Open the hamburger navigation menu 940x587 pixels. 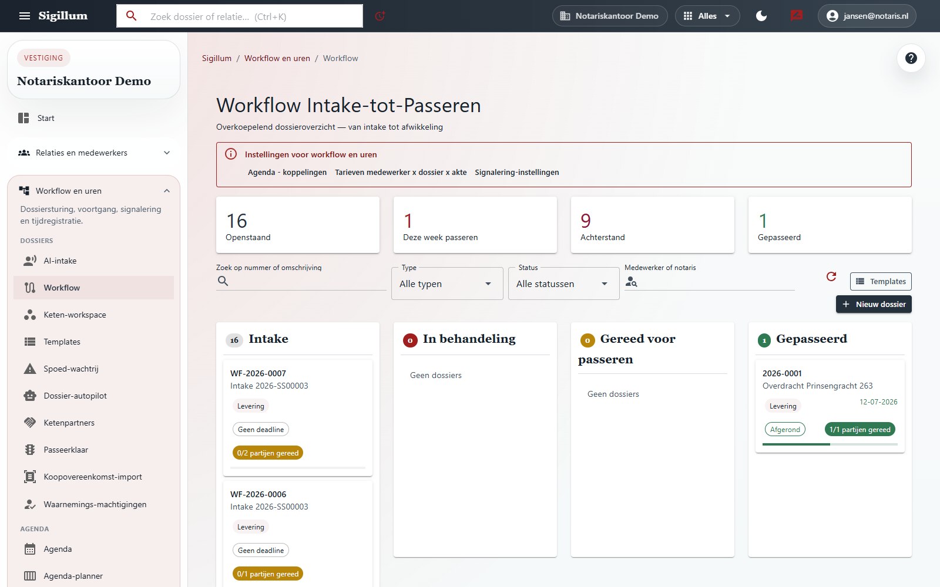click(x=25, y=16)
